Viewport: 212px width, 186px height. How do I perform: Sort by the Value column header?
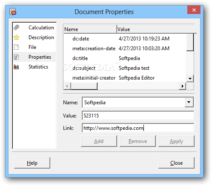coord(157,29)
